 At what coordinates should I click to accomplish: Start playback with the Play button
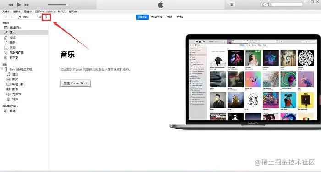coord(19,4)
